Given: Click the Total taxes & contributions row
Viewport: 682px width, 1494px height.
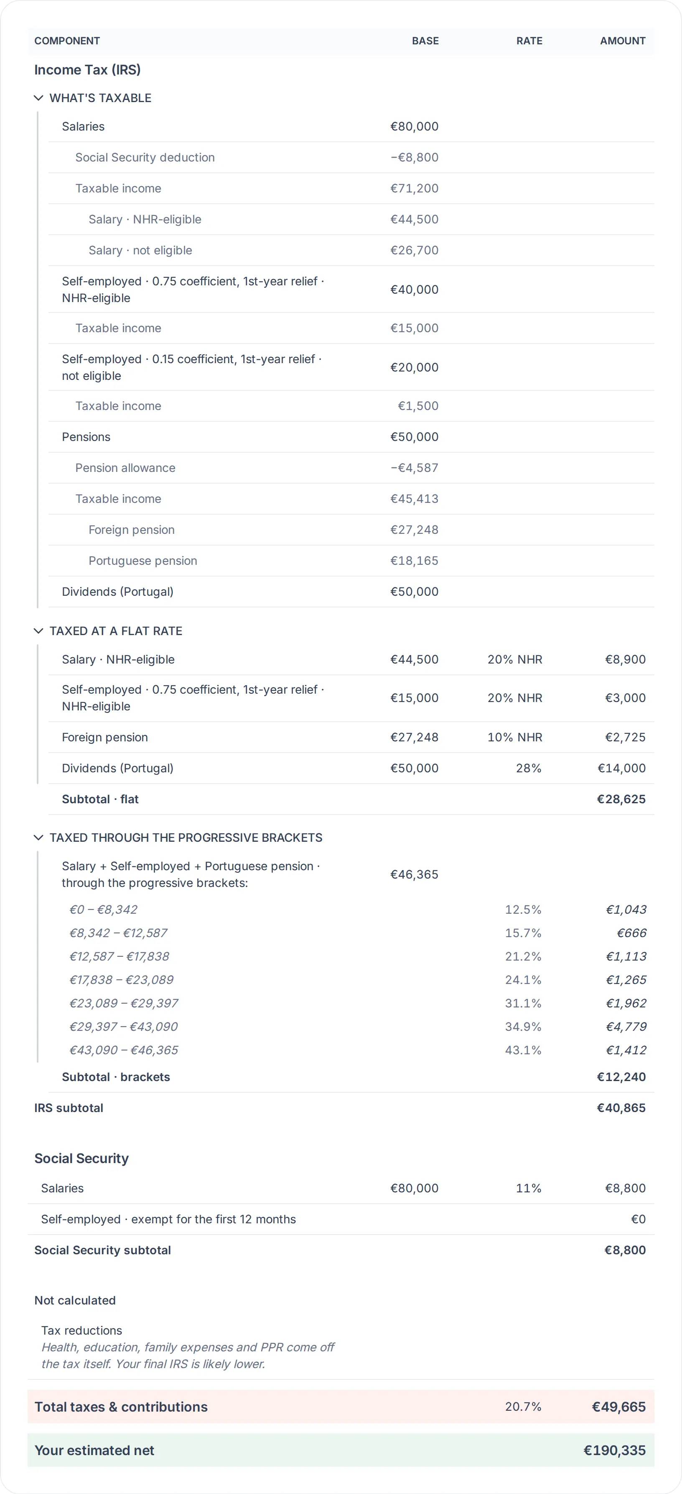Looking at the screenshot, I should pyautogui.click(x=341, y=1407).
